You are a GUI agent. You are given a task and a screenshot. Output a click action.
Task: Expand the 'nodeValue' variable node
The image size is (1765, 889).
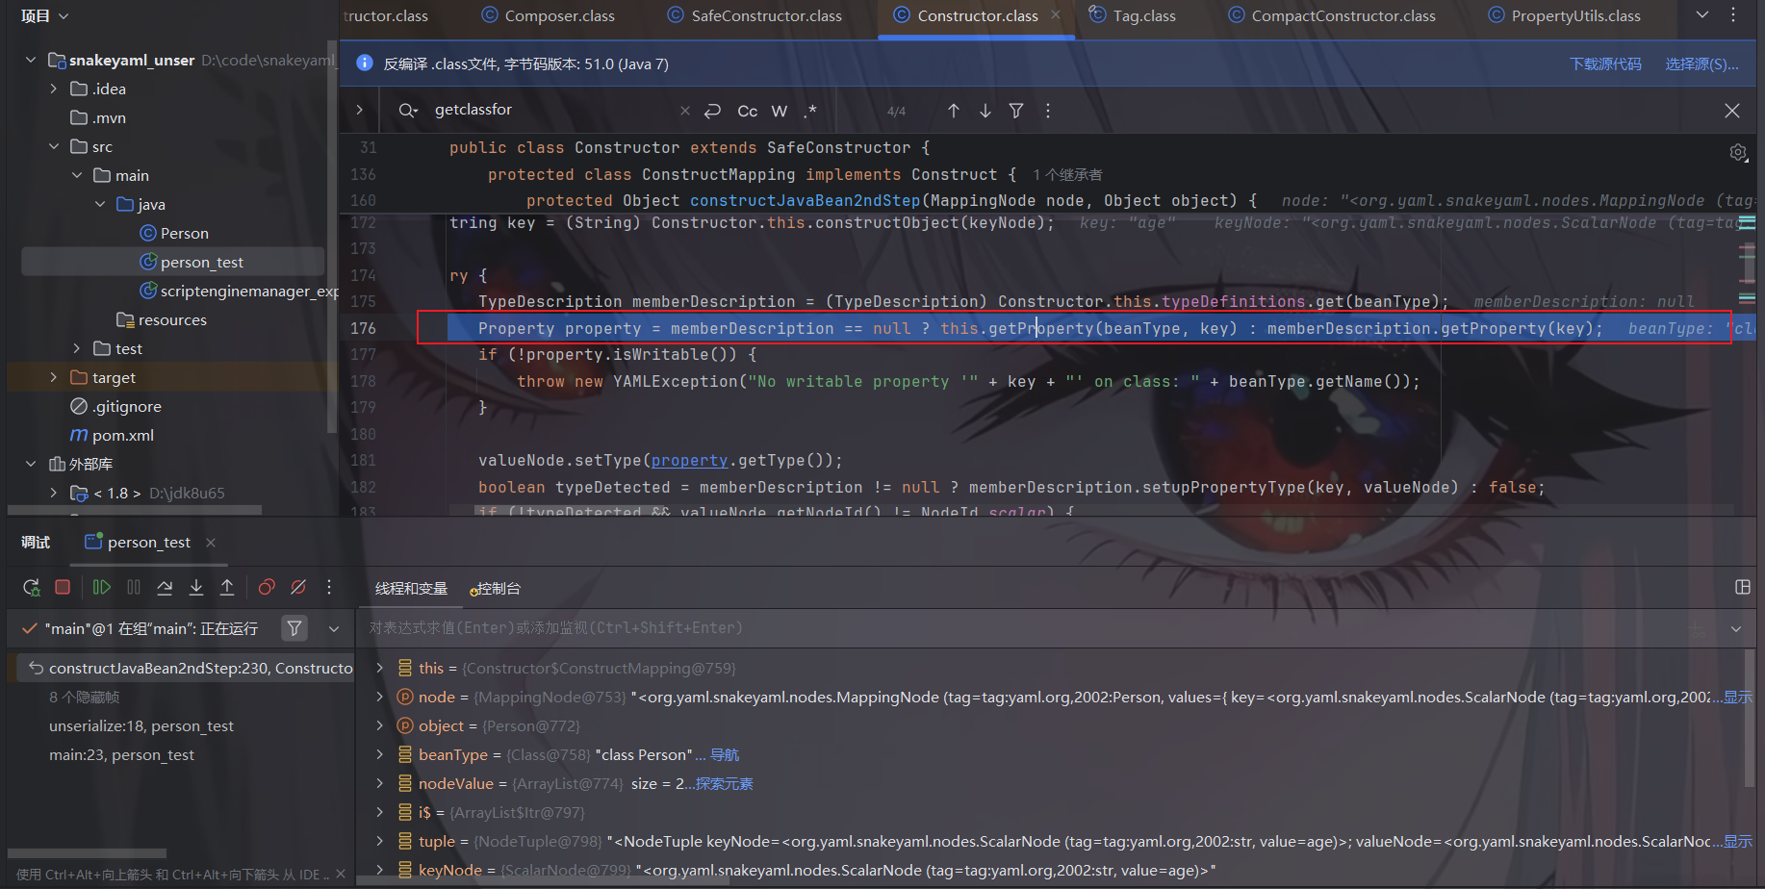coord(380,783)
